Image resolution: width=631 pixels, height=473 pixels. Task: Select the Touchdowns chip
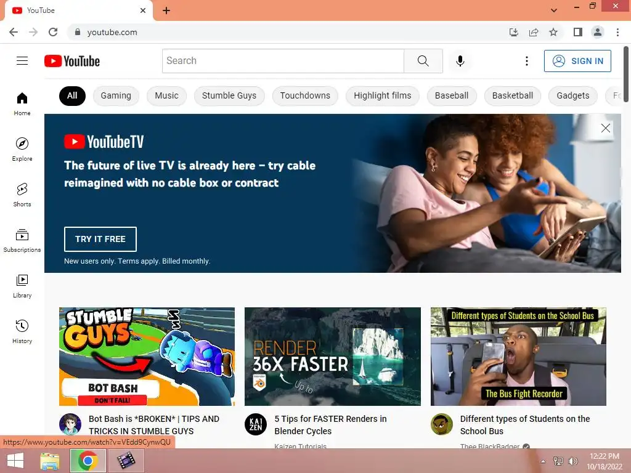click(305, 95)
